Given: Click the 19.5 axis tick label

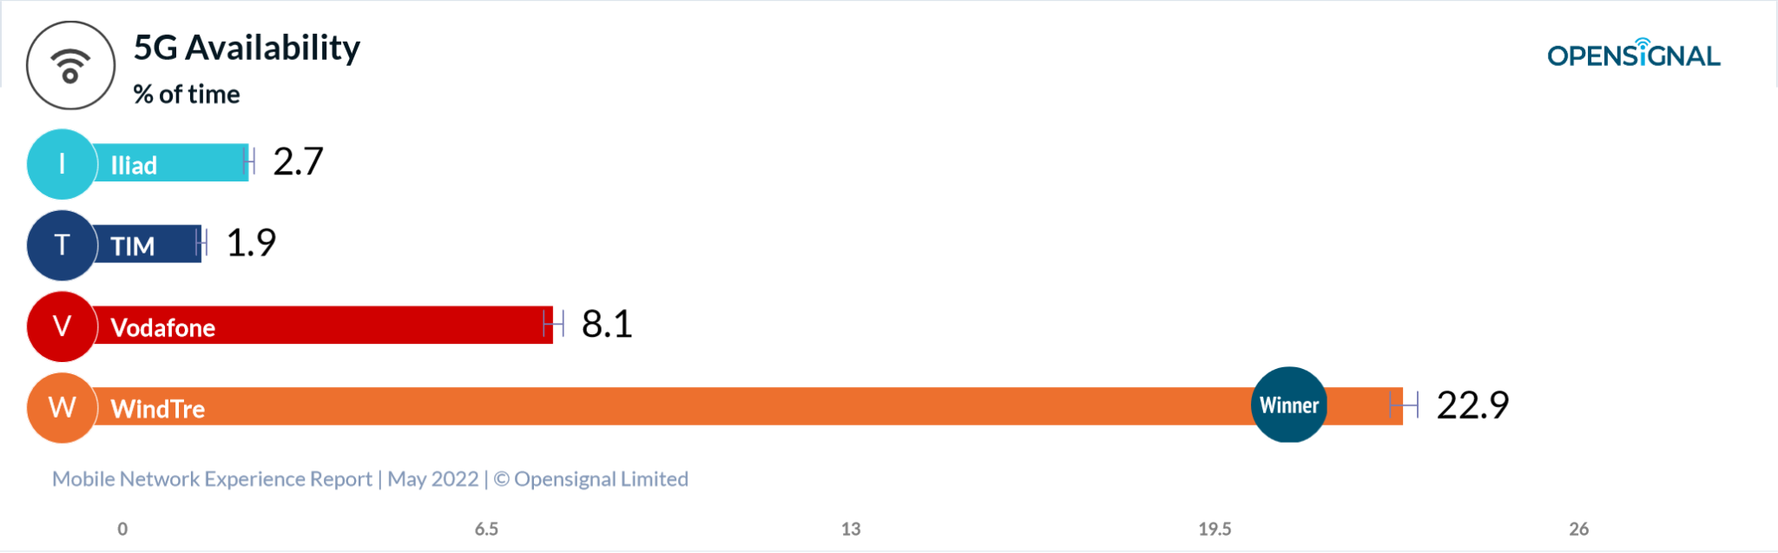Looking at the screenshot, I should click(1214, 529).
